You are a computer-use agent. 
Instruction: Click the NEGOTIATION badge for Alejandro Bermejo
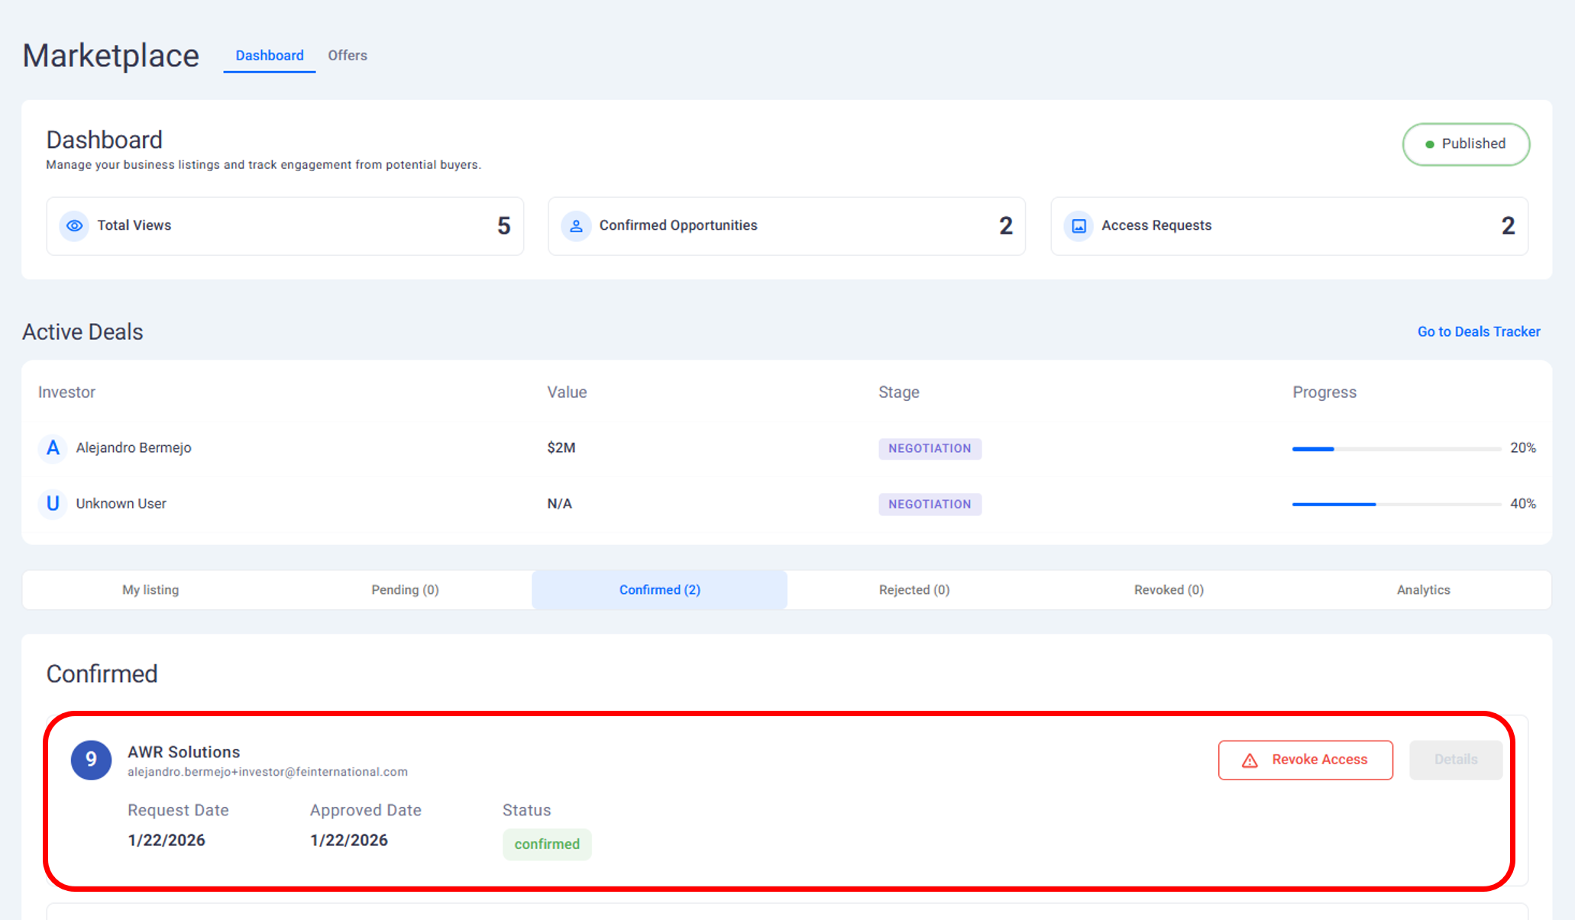point(929,449)
